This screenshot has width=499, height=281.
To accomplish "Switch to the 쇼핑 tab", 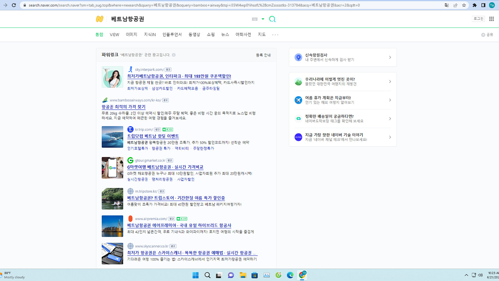I will (x=211, y=35).
